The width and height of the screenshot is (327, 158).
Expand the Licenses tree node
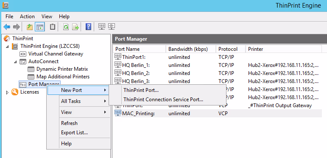tap(8, 92)
